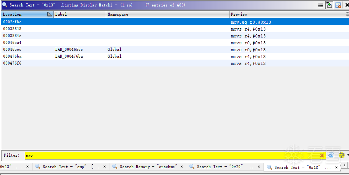Sort by the Preview column header
This screenshot has width=349, height=175.
(289, 14)
